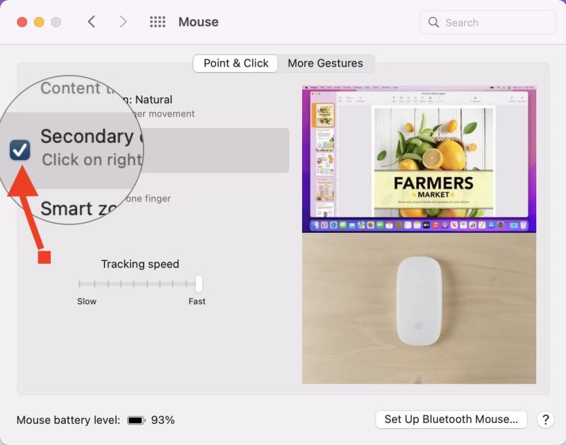Switch to the More Gestures tab
566x445 pixels.
tap(326, 63)
